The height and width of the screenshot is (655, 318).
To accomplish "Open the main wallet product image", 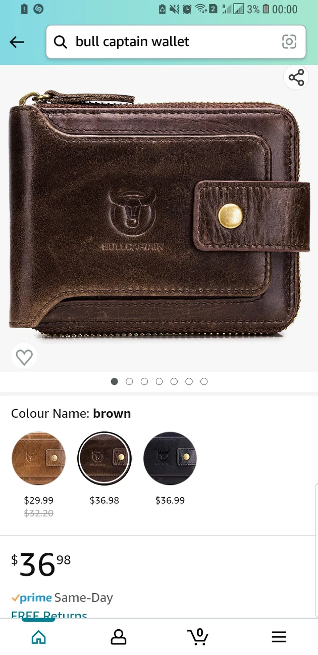I will click(159, 215).
